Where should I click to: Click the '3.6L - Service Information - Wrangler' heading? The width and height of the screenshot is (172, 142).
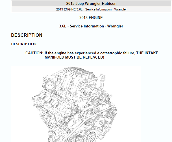click(91, 26)
